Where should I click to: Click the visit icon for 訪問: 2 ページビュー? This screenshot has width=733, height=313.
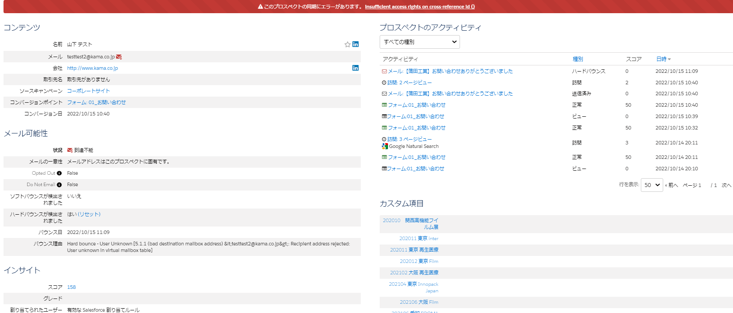[x=384, y=83]
